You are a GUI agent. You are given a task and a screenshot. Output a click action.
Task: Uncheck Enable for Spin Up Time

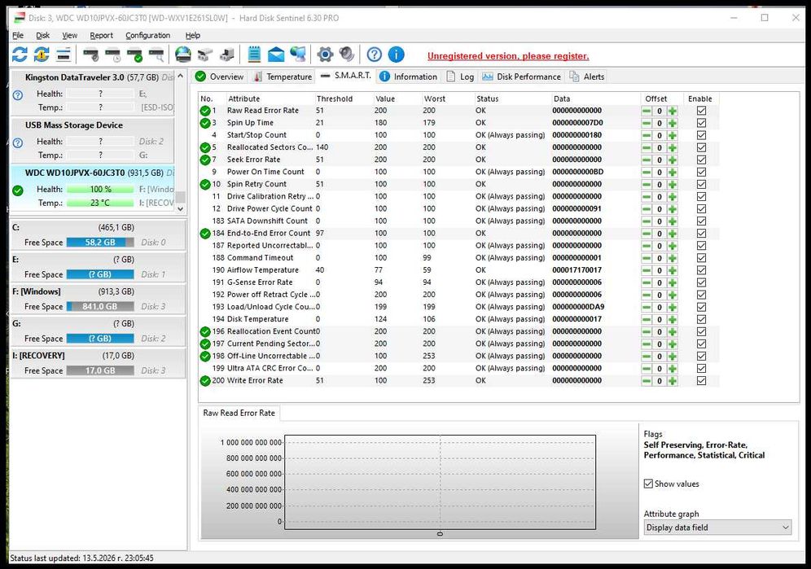coord(701,123)
